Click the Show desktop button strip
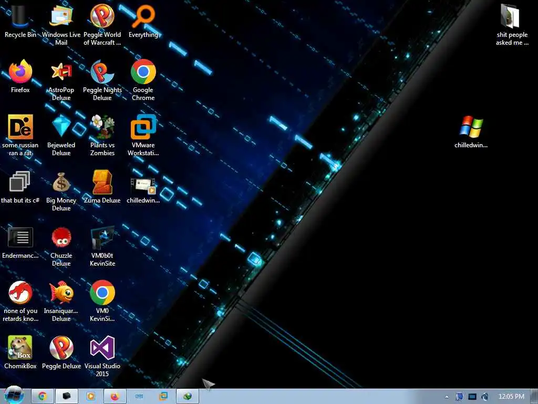This screenshot has width=538, height=404. coord(534,397)
